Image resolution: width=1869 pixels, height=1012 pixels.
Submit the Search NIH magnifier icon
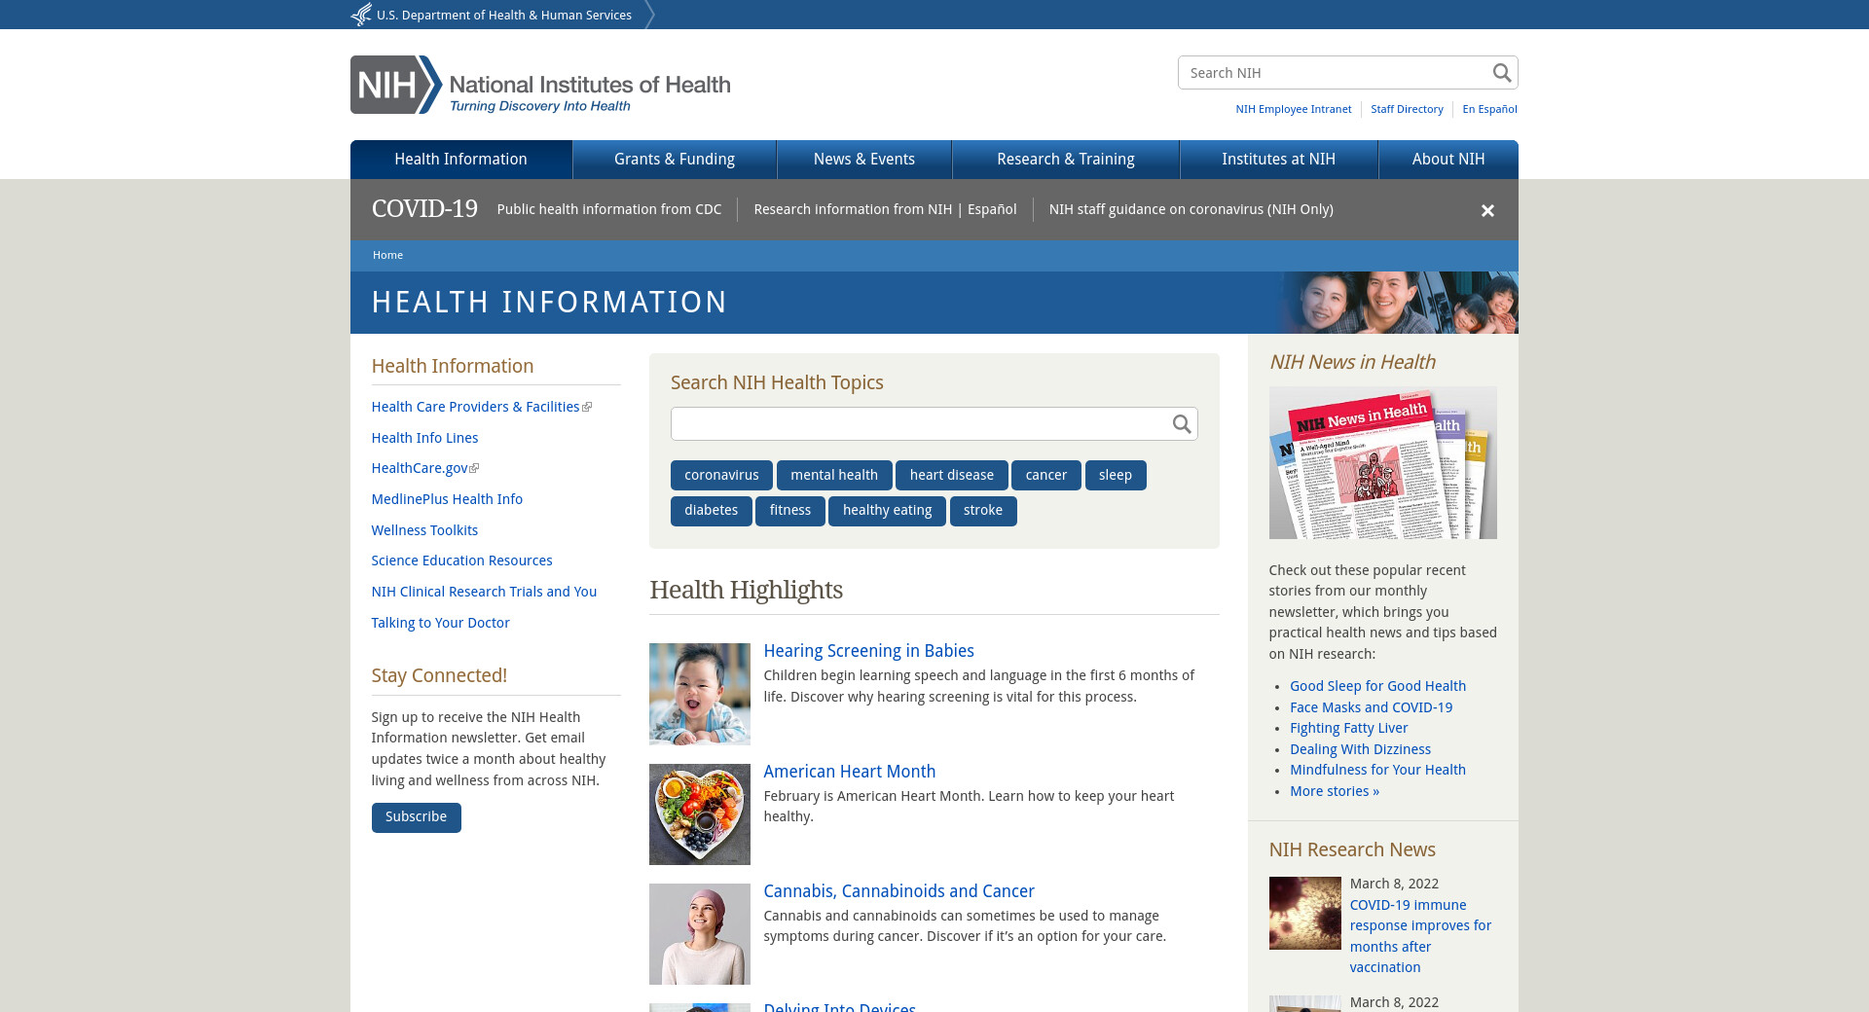1501,73
